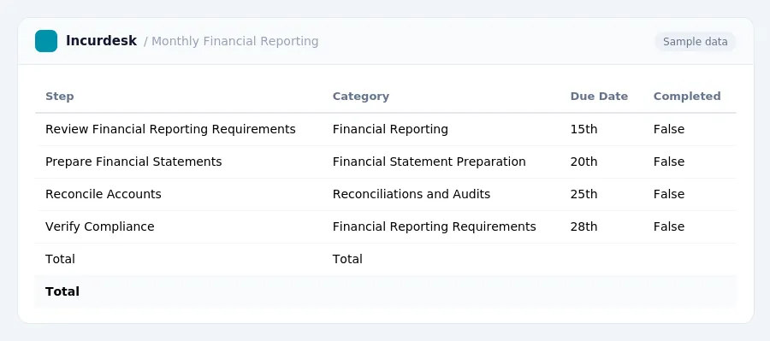
Task: Click the 28th due date cell
Action: coord(583,226)
